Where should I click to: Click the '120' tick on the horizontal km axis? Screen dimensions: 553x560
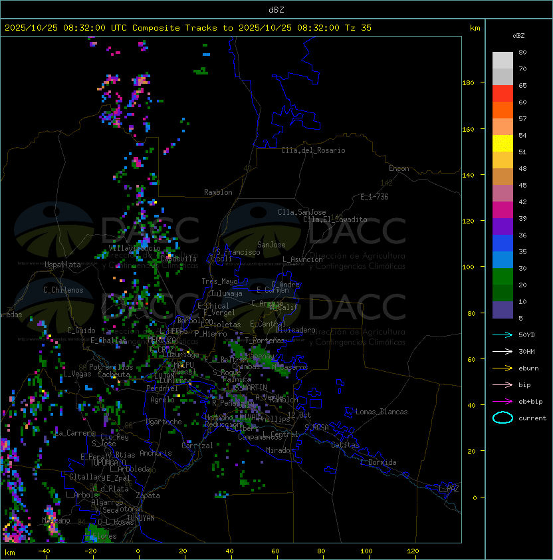(413, 551)
